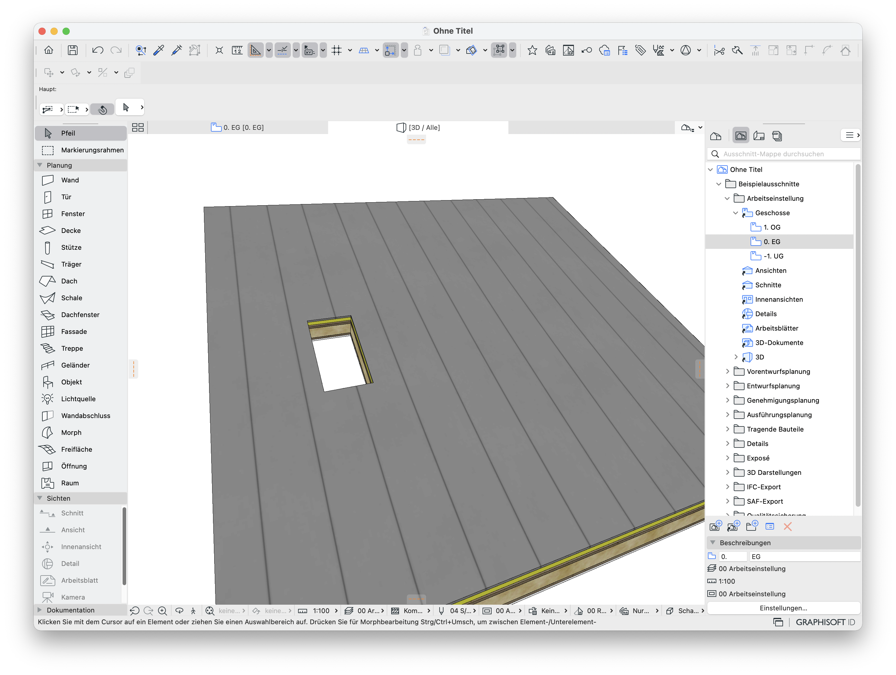This screenshot has width=896, height=675.
Task: Click the red X delete view icon
Action: click(788, 526)
